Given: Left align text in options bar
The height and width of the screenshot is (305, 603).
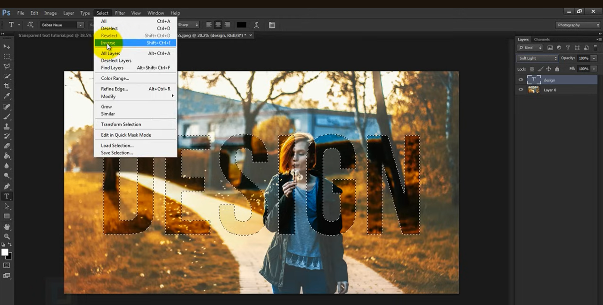Looking at the screenshot, I should [209, 25].
